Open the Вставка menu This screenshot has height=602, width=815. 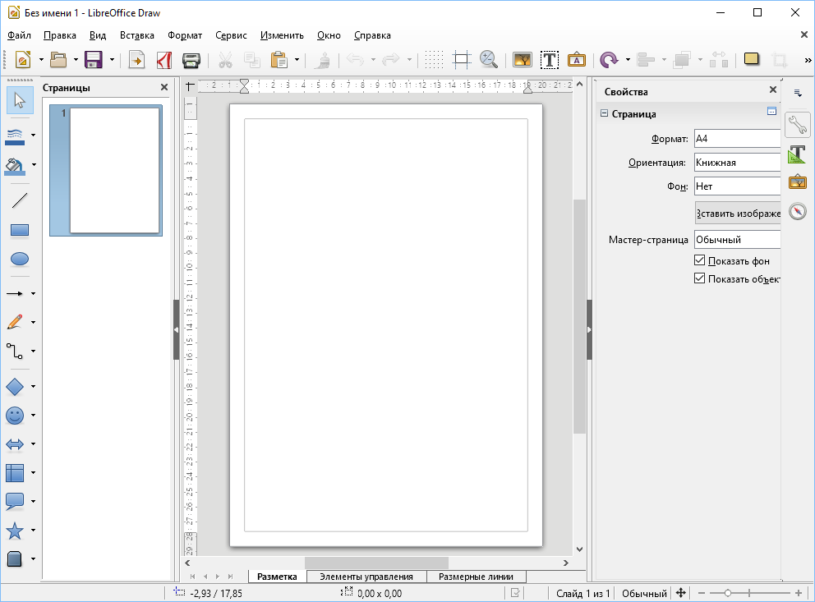pyautogui.click(x=136, y=35)
